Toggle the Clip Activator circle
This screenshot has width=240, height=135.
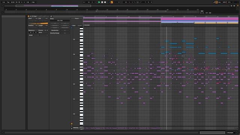28,16
